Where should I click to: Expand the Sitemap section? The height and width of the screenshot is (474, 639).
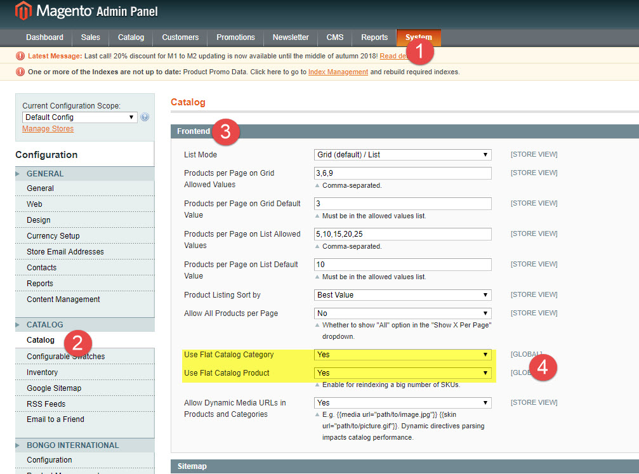pos(192,466)
